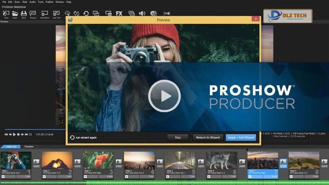329x185 pixels.
Task: Click the slide list playhead marker above Slide 7
Action: (247, 149)
